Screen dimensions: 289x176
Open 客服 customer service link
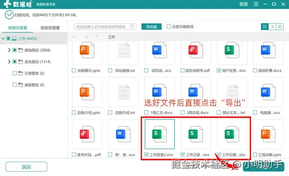244,4
